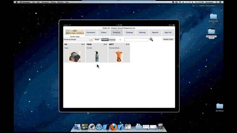Open Safari from the dock
The height and width of the screenshot is (133, 237).
(99, 127)
